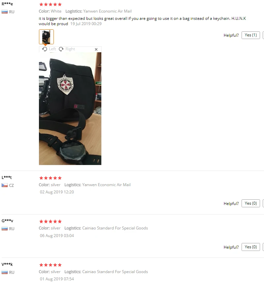The width and height of the screenshot is (264, 283).
Task: Close the enlarged review photo
Action: [x=96, y=49]
